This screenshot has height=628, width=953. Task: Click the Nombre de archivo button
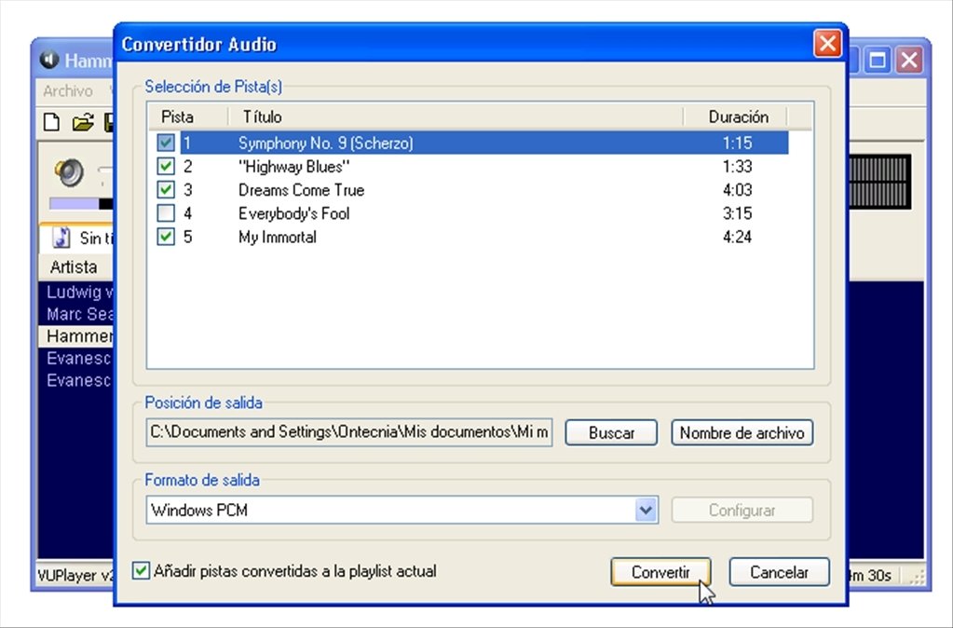[742, 433]
